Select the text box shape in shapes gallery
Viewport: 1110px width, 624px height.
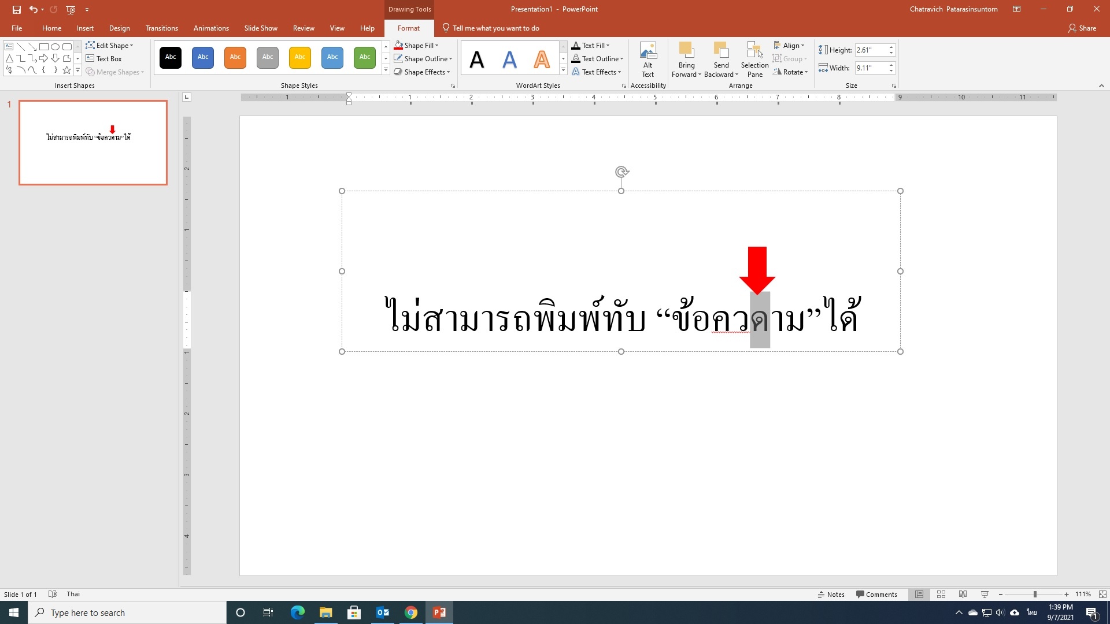click(9, 46)
